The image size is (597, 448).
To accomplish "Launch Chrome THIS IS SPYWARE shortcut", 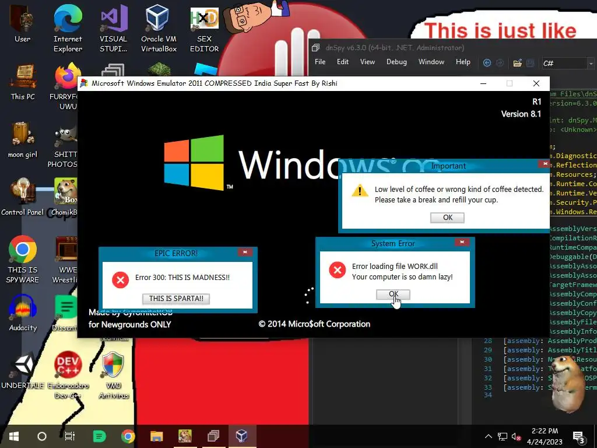I will (x=23, y=259).
